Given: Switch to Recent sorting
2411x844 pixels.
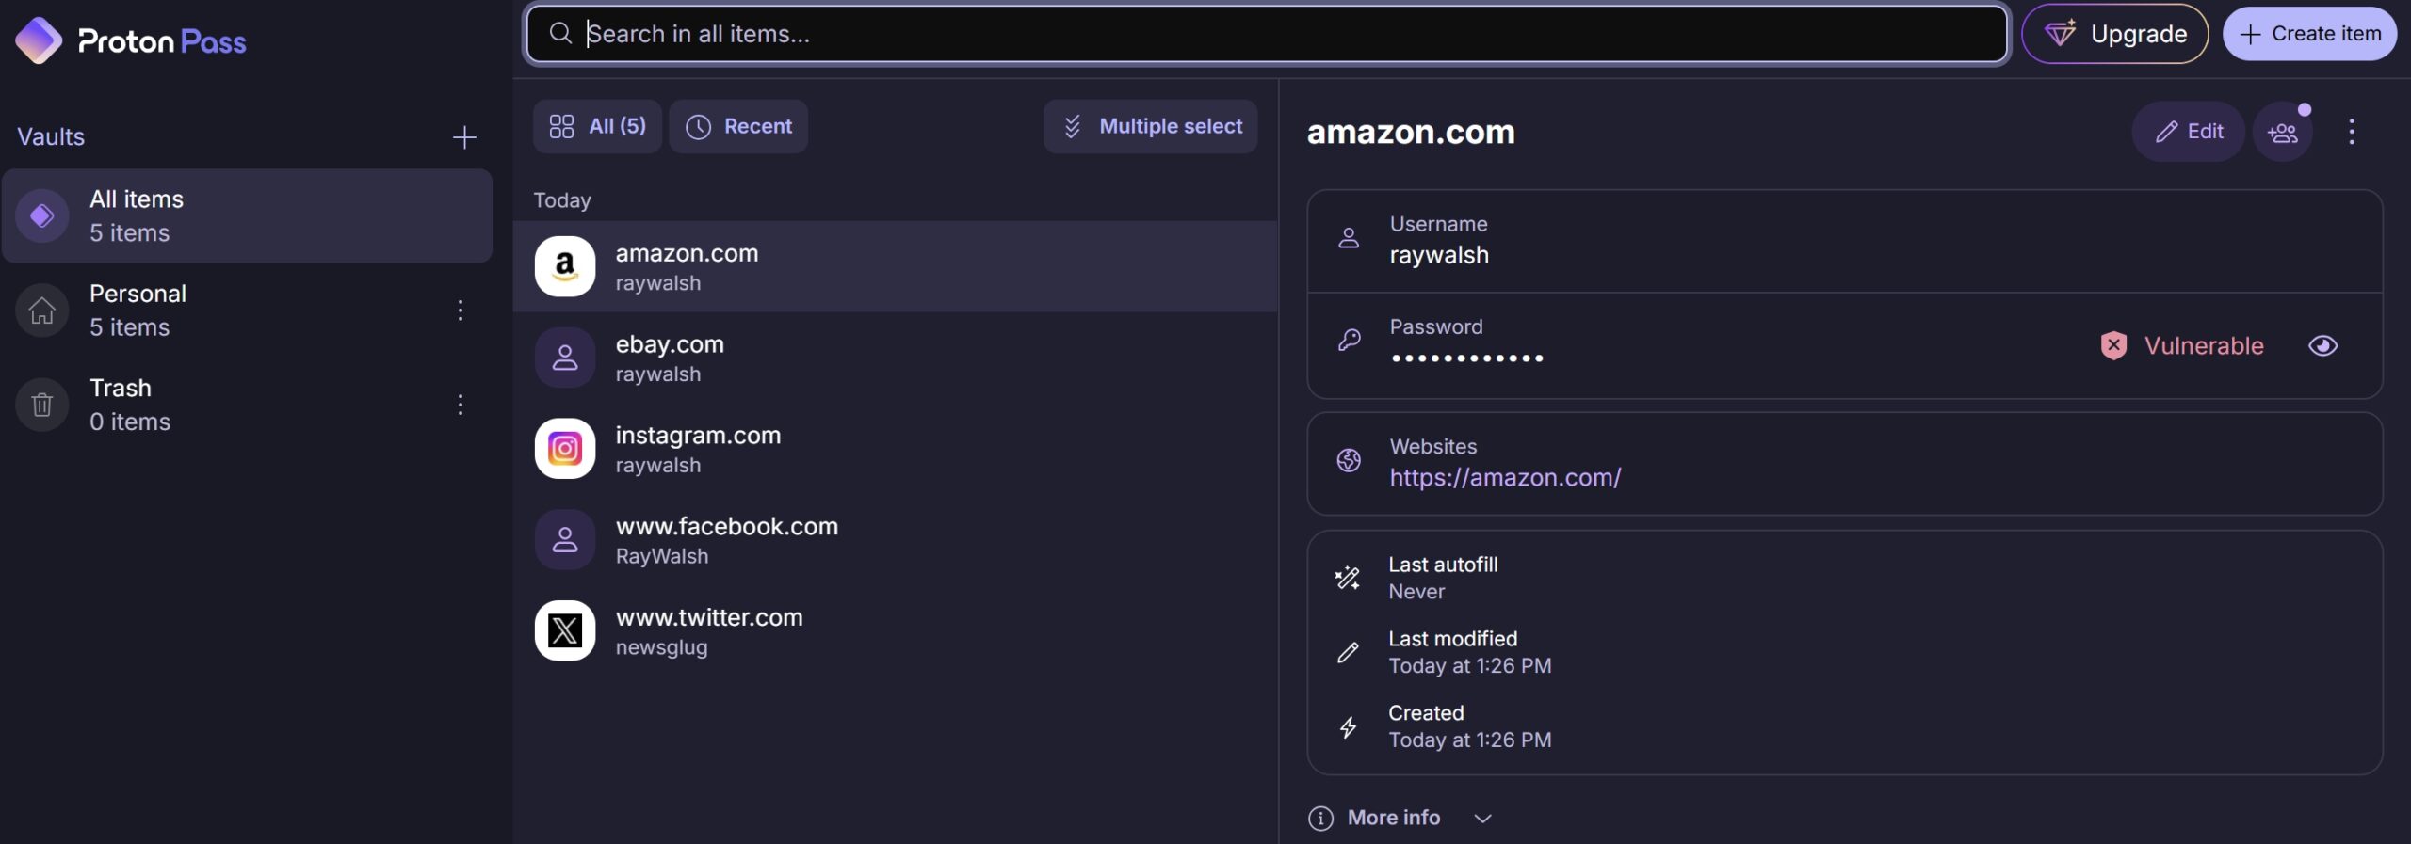Looking at the screenshot, I should click(738, 126).
